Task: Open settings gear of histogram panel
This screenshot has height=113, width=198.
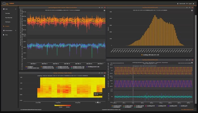Action: coord(190,7)
